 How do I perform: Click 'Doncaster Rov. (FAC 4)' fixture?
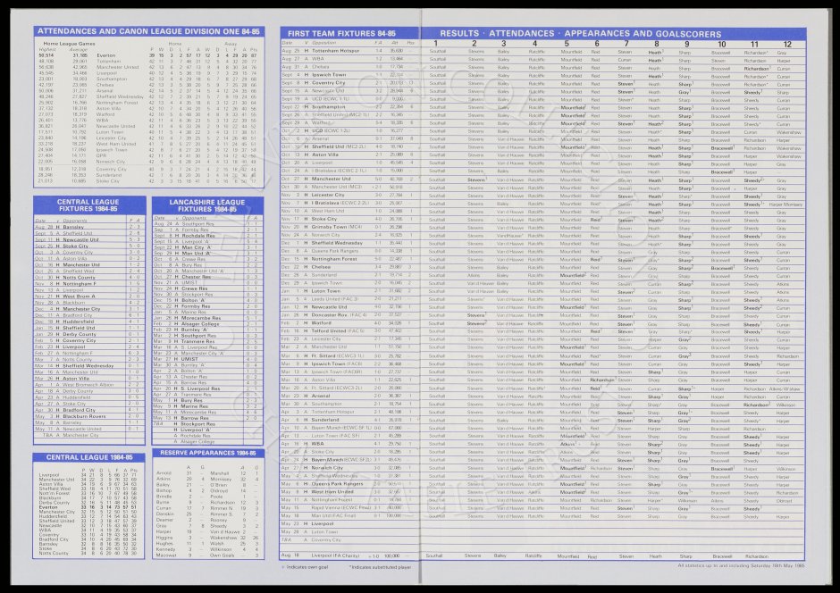[x=338, y=315]
